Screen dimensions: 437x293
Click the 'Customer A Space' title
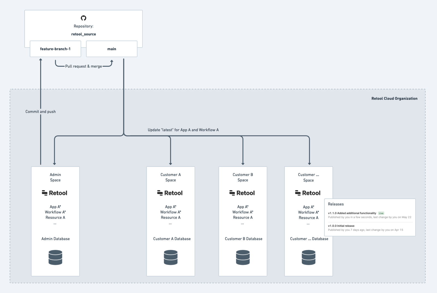tap(171, 177)
